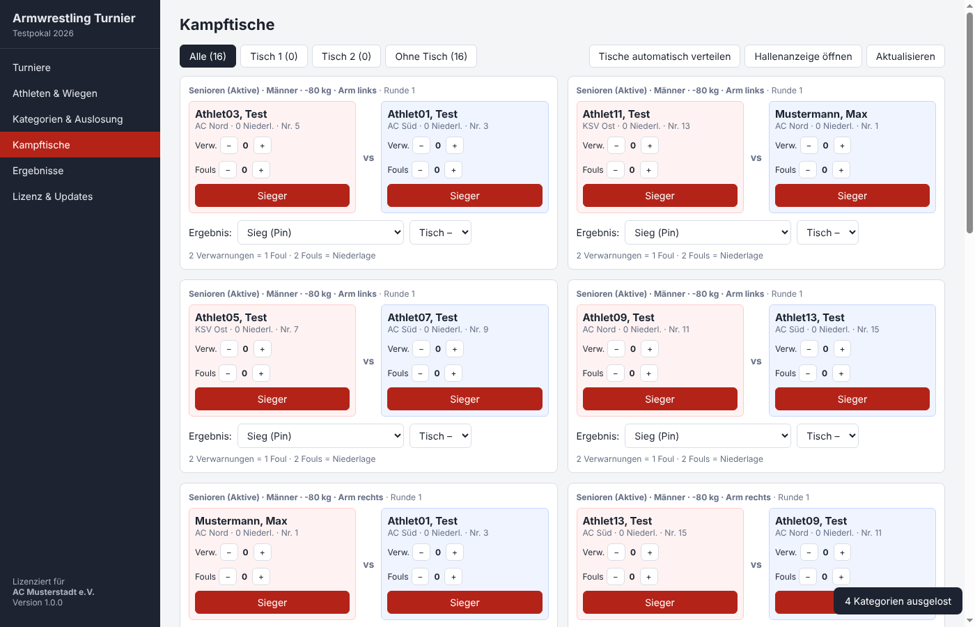Screen dimensions: 975x627
Task: Decrease warnings for Athlet09 in Arm links match
Action: (616, 349)
